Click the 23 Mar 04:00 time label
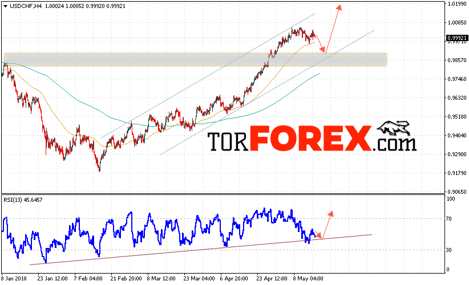This screenshot has width=469, height=285. [199, 278]
